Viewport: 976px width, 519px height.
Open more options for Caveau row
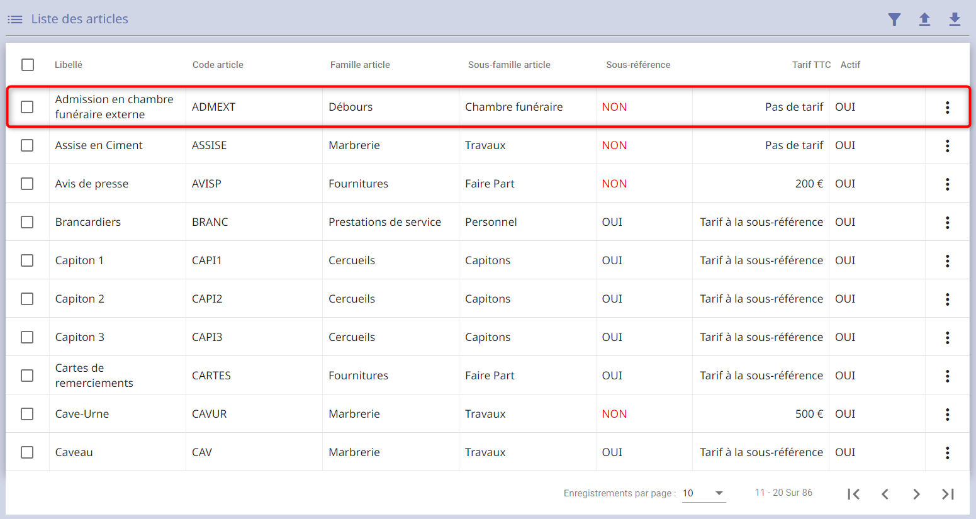pyautogui.click(x=947, y=453)
